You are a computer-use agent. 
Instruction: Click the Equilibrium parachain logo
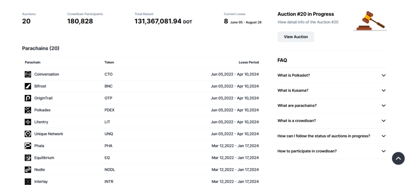click(x=28, y=157)
